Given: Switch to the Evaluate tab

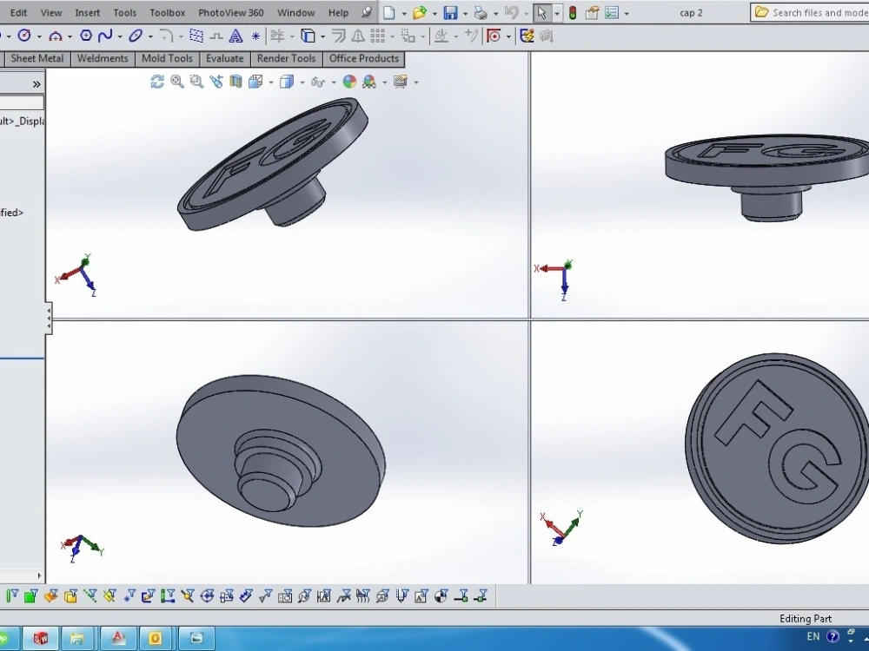Looking at the screenshot, I should [x=224, y=59].
